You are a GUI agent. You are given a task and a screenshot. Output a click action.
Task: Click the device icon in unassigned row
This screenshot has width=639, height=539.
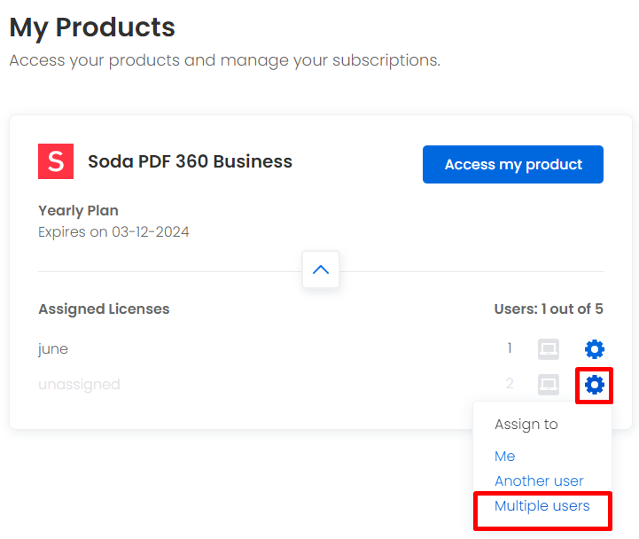click(548, 385)
